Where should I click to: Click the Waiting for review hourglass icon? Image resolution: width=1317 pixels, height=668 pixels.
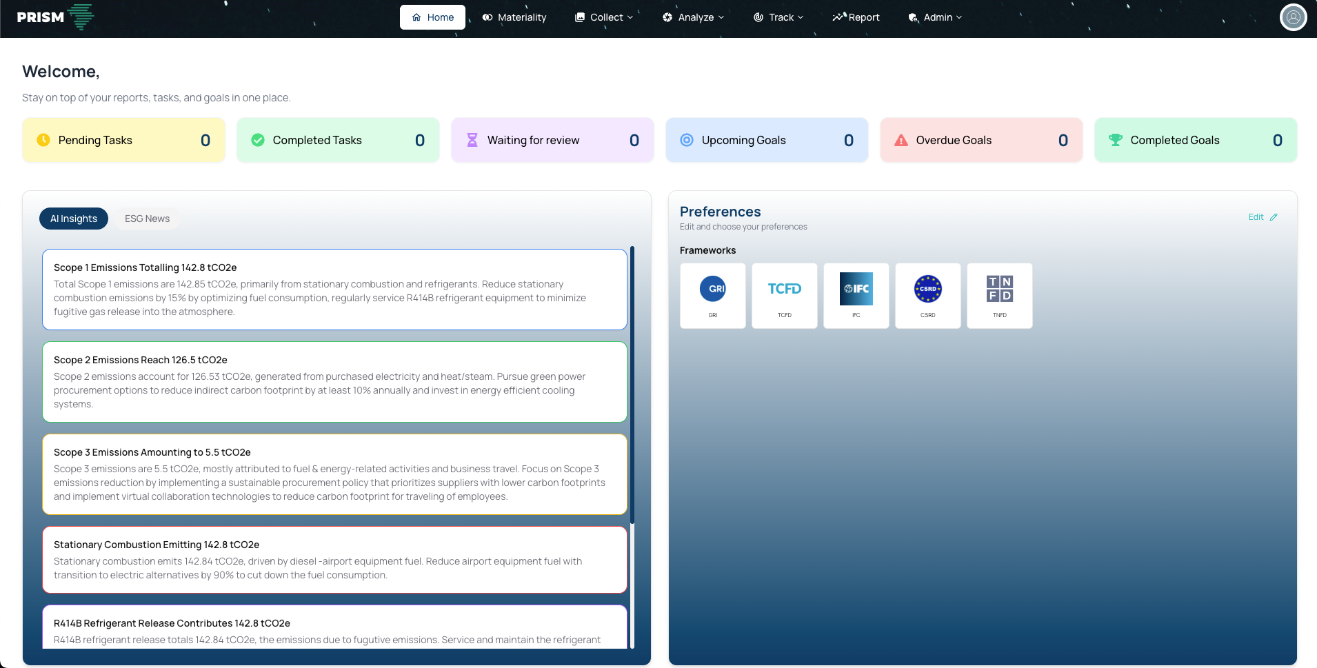coord(472,140)
